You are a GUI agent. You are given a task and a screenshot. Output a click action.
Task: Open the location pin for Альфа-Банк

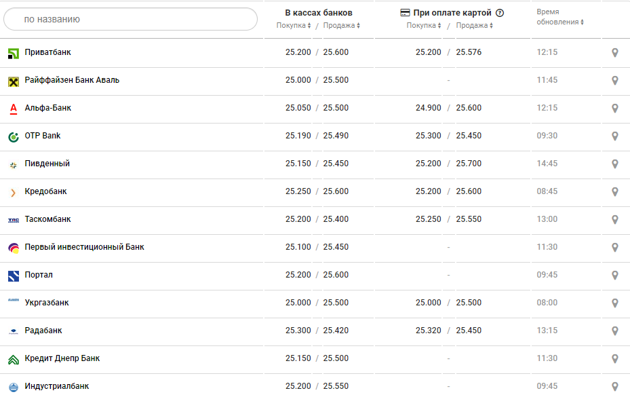tap(615, 109)
